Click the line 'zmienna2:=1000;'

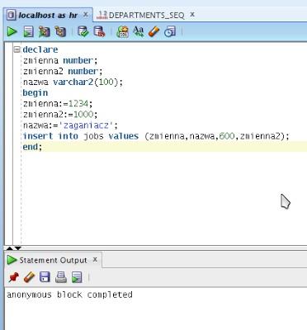pos(60,114)
